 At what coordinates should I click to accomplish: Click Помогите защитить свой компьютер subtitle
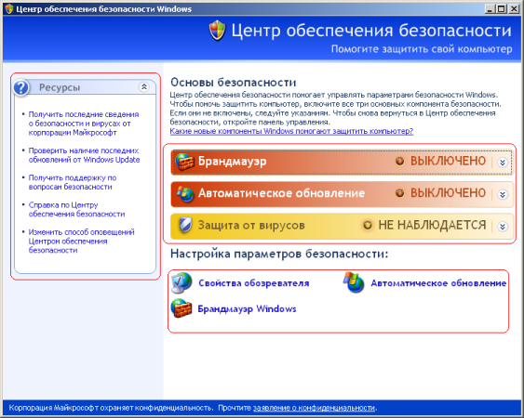click(x=422, y=49)
